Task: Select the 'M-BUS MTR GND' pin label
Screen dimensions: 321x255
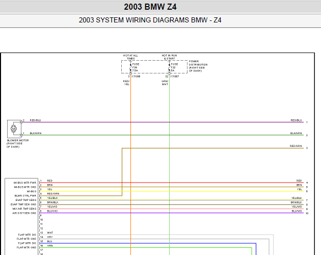Action: click(x=25, y=187)
